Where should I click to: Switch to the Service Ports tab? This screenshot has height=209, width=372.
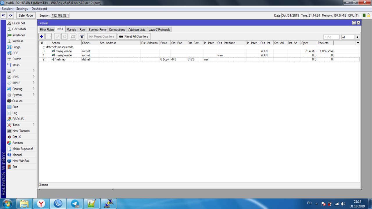[97, 30]
